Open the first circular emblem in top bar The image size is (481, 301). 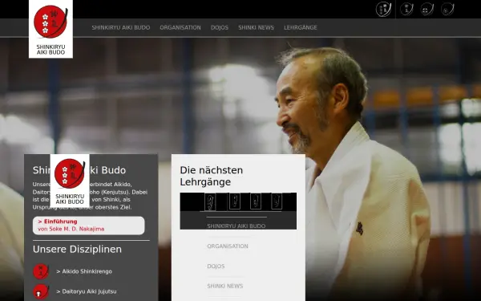[x=383, y=9]
